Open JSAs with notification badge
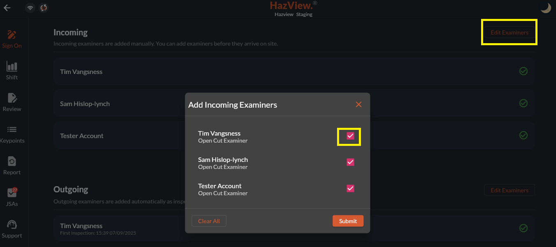This screenshot has width=556, height=247. click(12, 197)
